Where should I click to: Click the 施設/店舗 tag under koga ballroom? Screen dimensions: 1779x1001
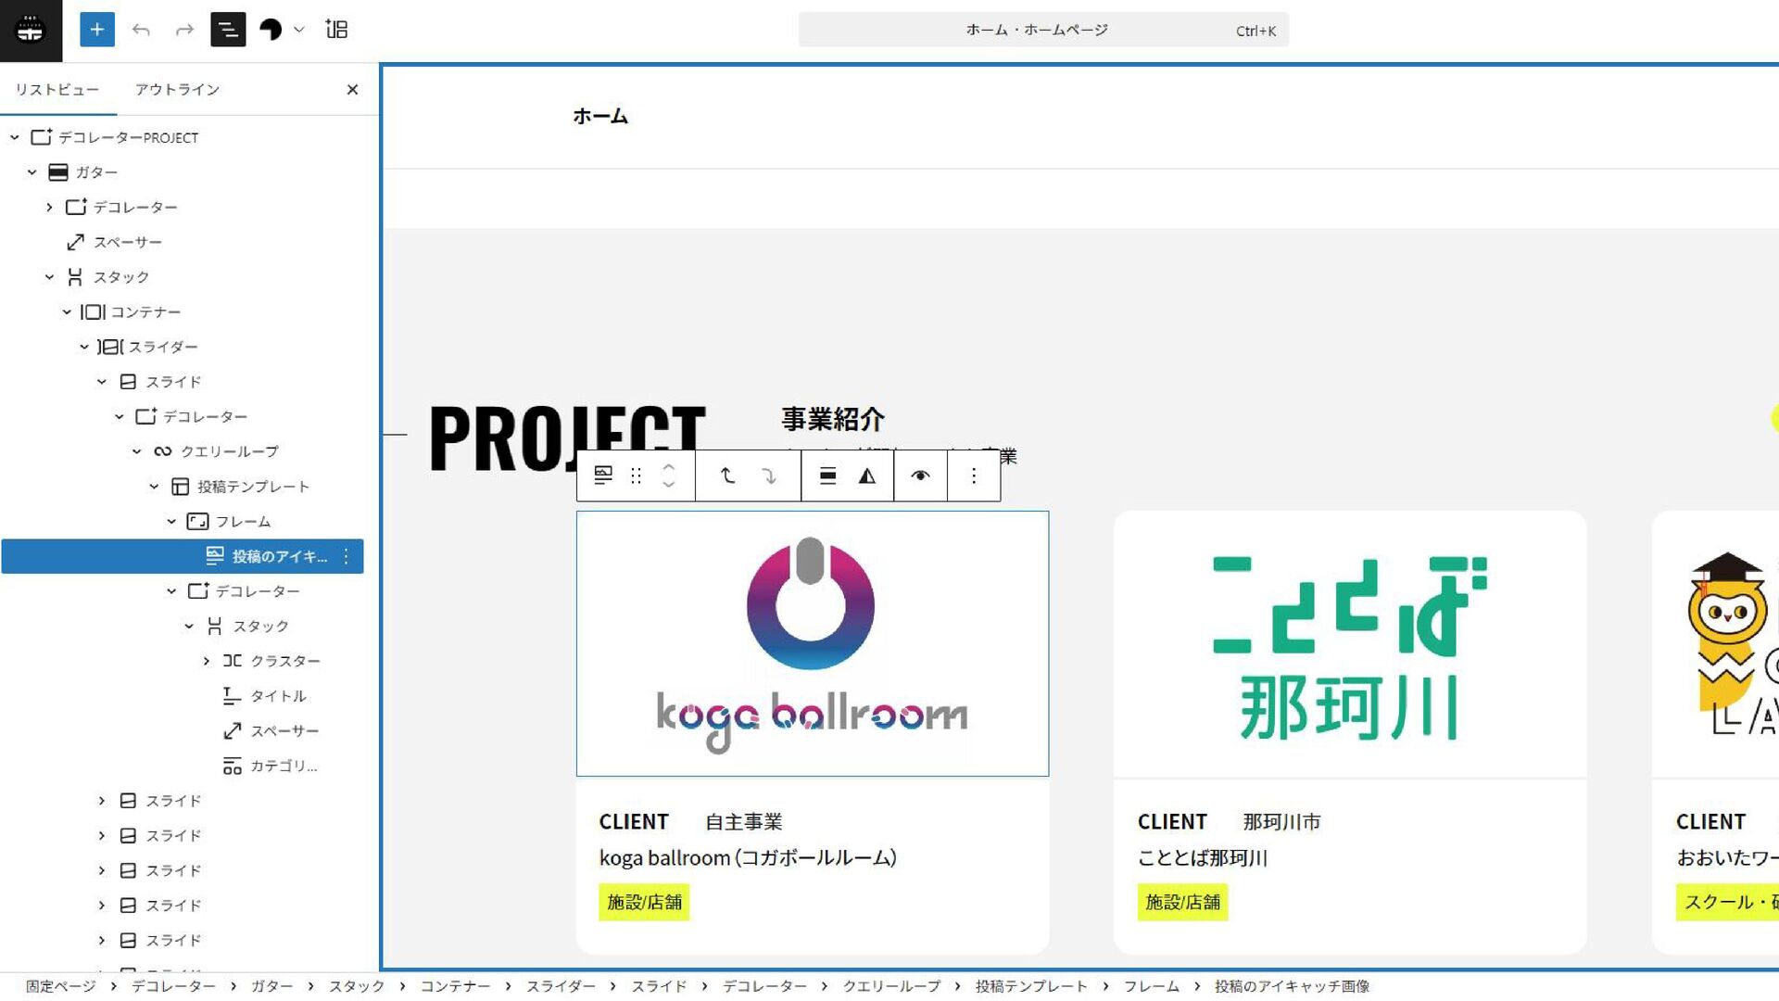(x=644, y=902)
